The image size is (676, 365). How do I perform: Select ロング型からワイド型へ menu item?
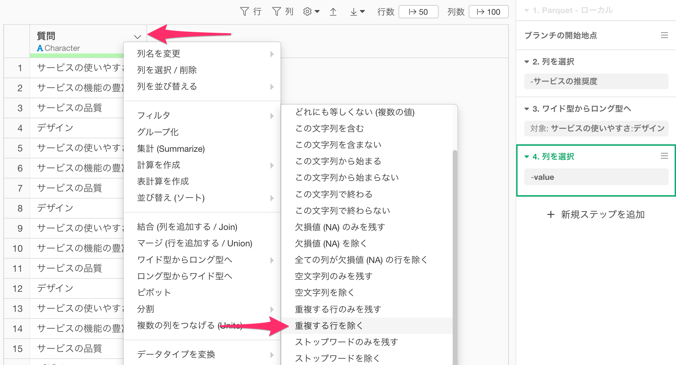[x=202, y=276]
